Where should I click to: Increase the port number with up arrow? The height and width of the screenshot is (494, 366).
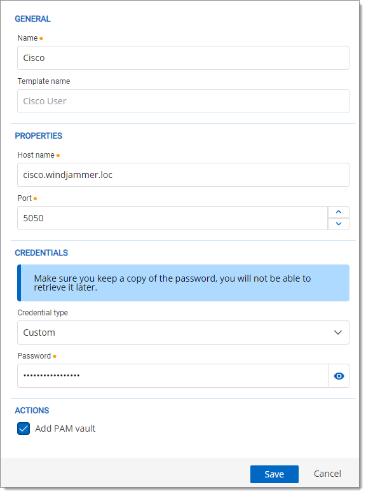339,212
